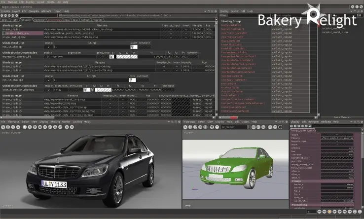Screen dimensions: 364x219
Task: Click the orange record button in playback bar
Action: 329,212
